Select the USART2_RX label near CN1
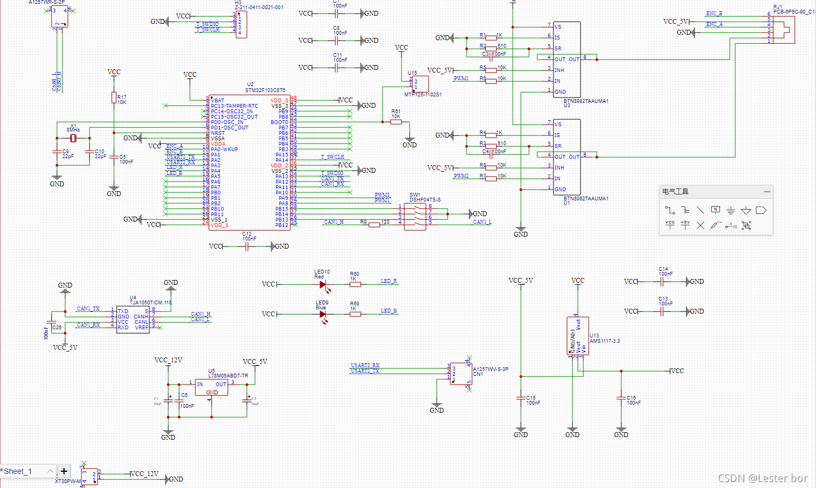The image size is (816, 488). pyautogui.click(x=365, y=366)
